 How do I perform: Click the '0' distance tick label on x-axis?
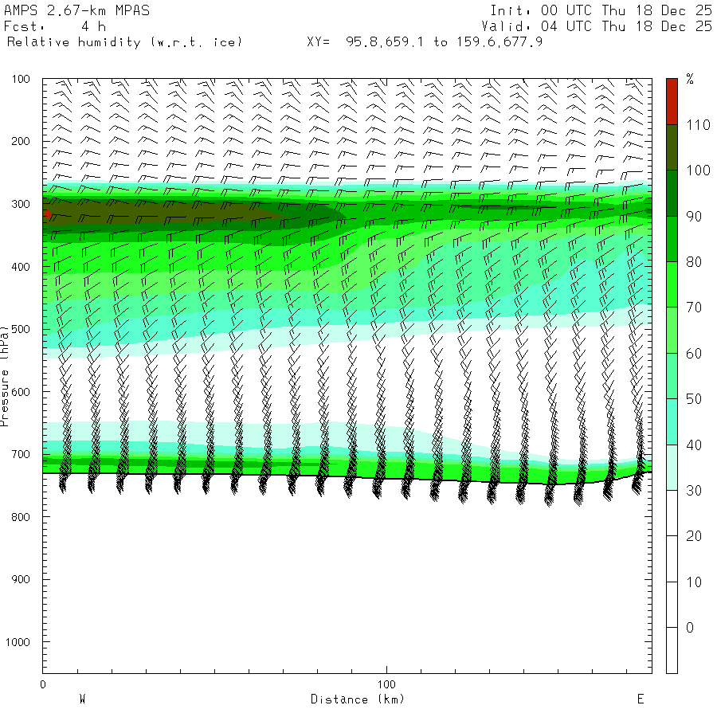(x=43, y=684)
